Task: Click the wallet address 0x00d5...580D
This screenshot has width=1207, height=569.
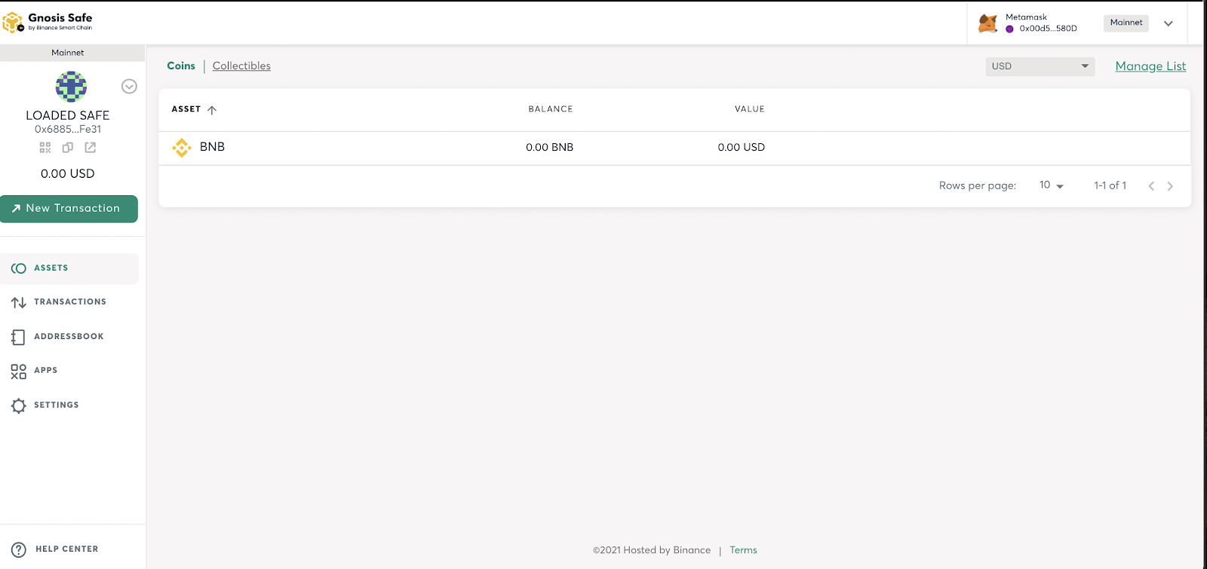Action: coord(1049,29)
